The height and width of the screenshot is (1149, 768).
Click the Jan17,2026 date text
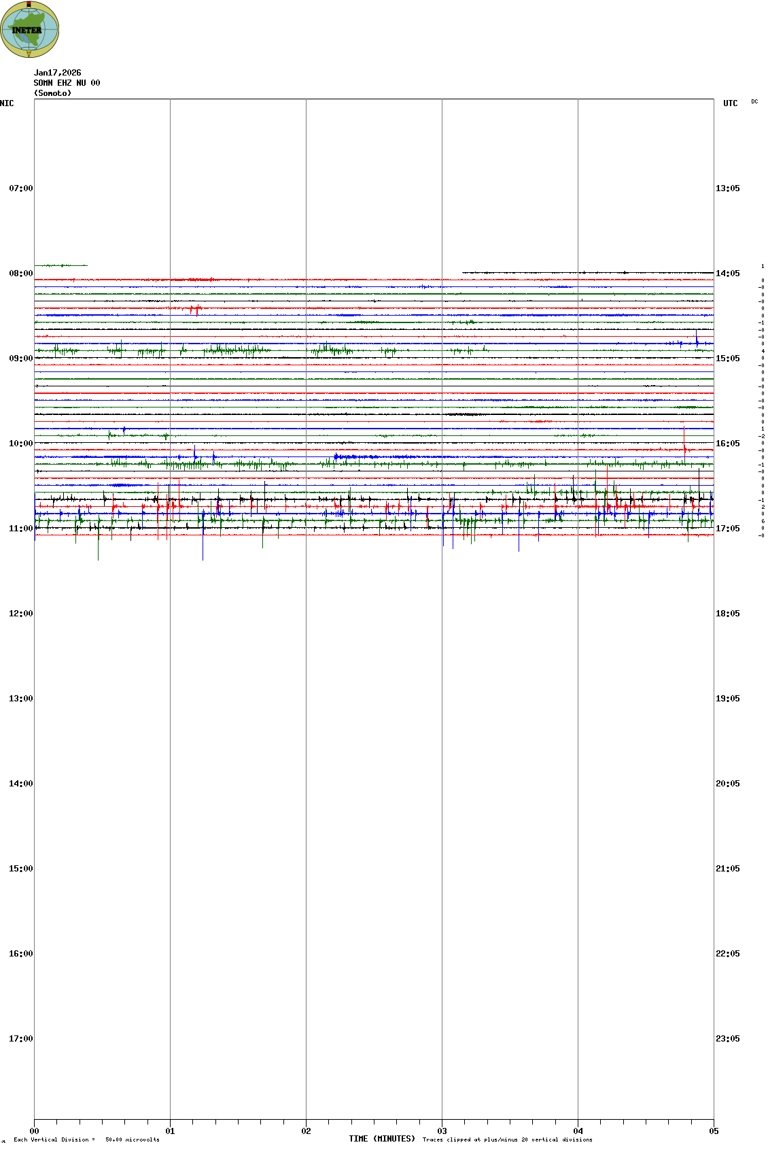[58, 73]
